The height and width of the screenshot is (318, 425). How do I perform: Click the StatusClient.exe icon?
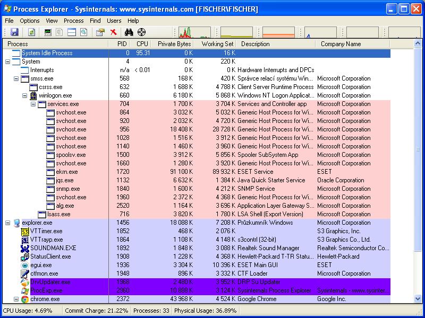[x=25, y=257]
